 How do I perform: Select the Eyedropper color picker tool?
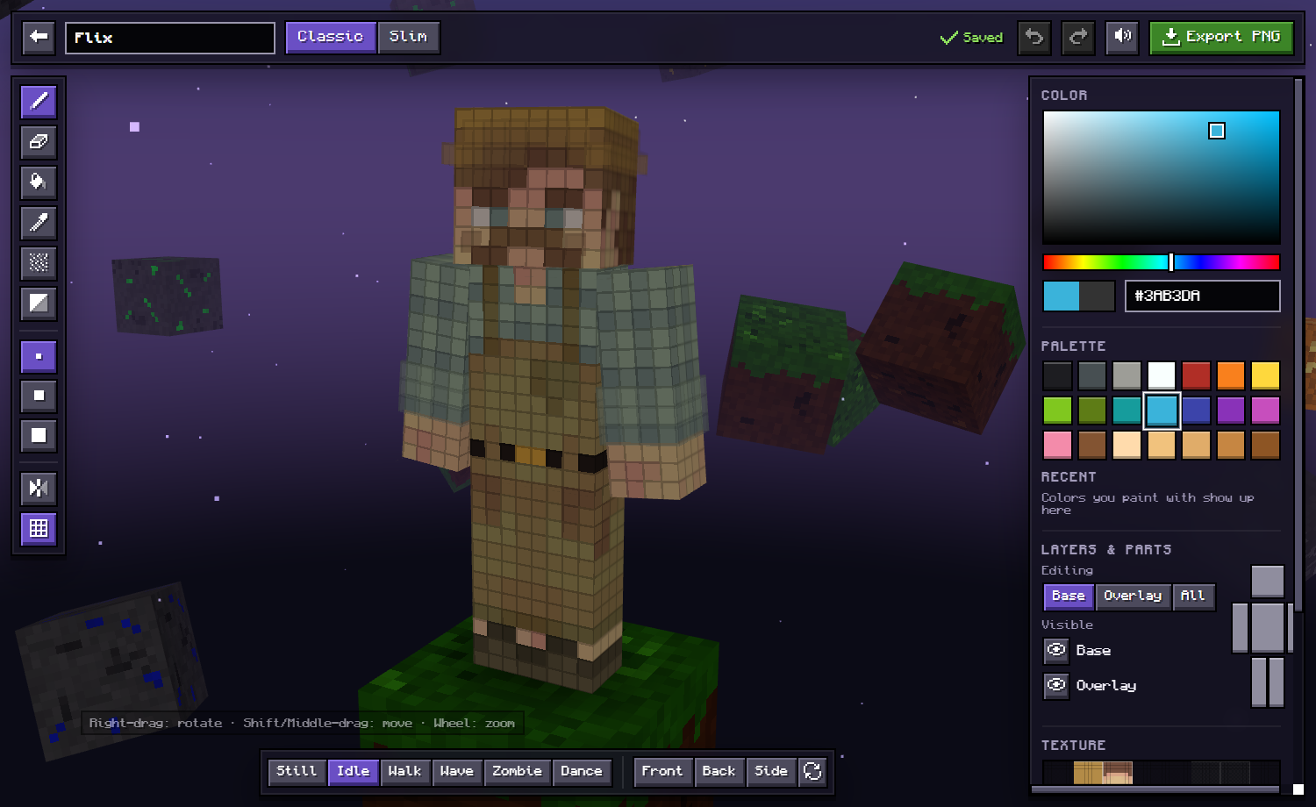[39, 223]
